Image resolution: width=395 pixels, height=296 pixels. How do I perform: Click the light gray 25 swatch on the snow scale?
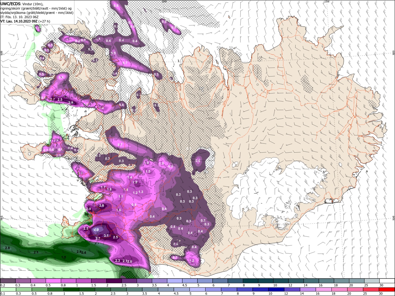coord(372,281)
